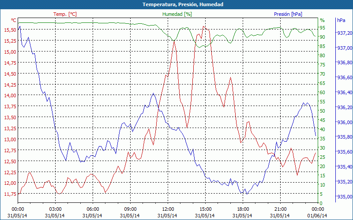Click temperature axis value 15,50

pyautogui.click(x=10, y=30)
